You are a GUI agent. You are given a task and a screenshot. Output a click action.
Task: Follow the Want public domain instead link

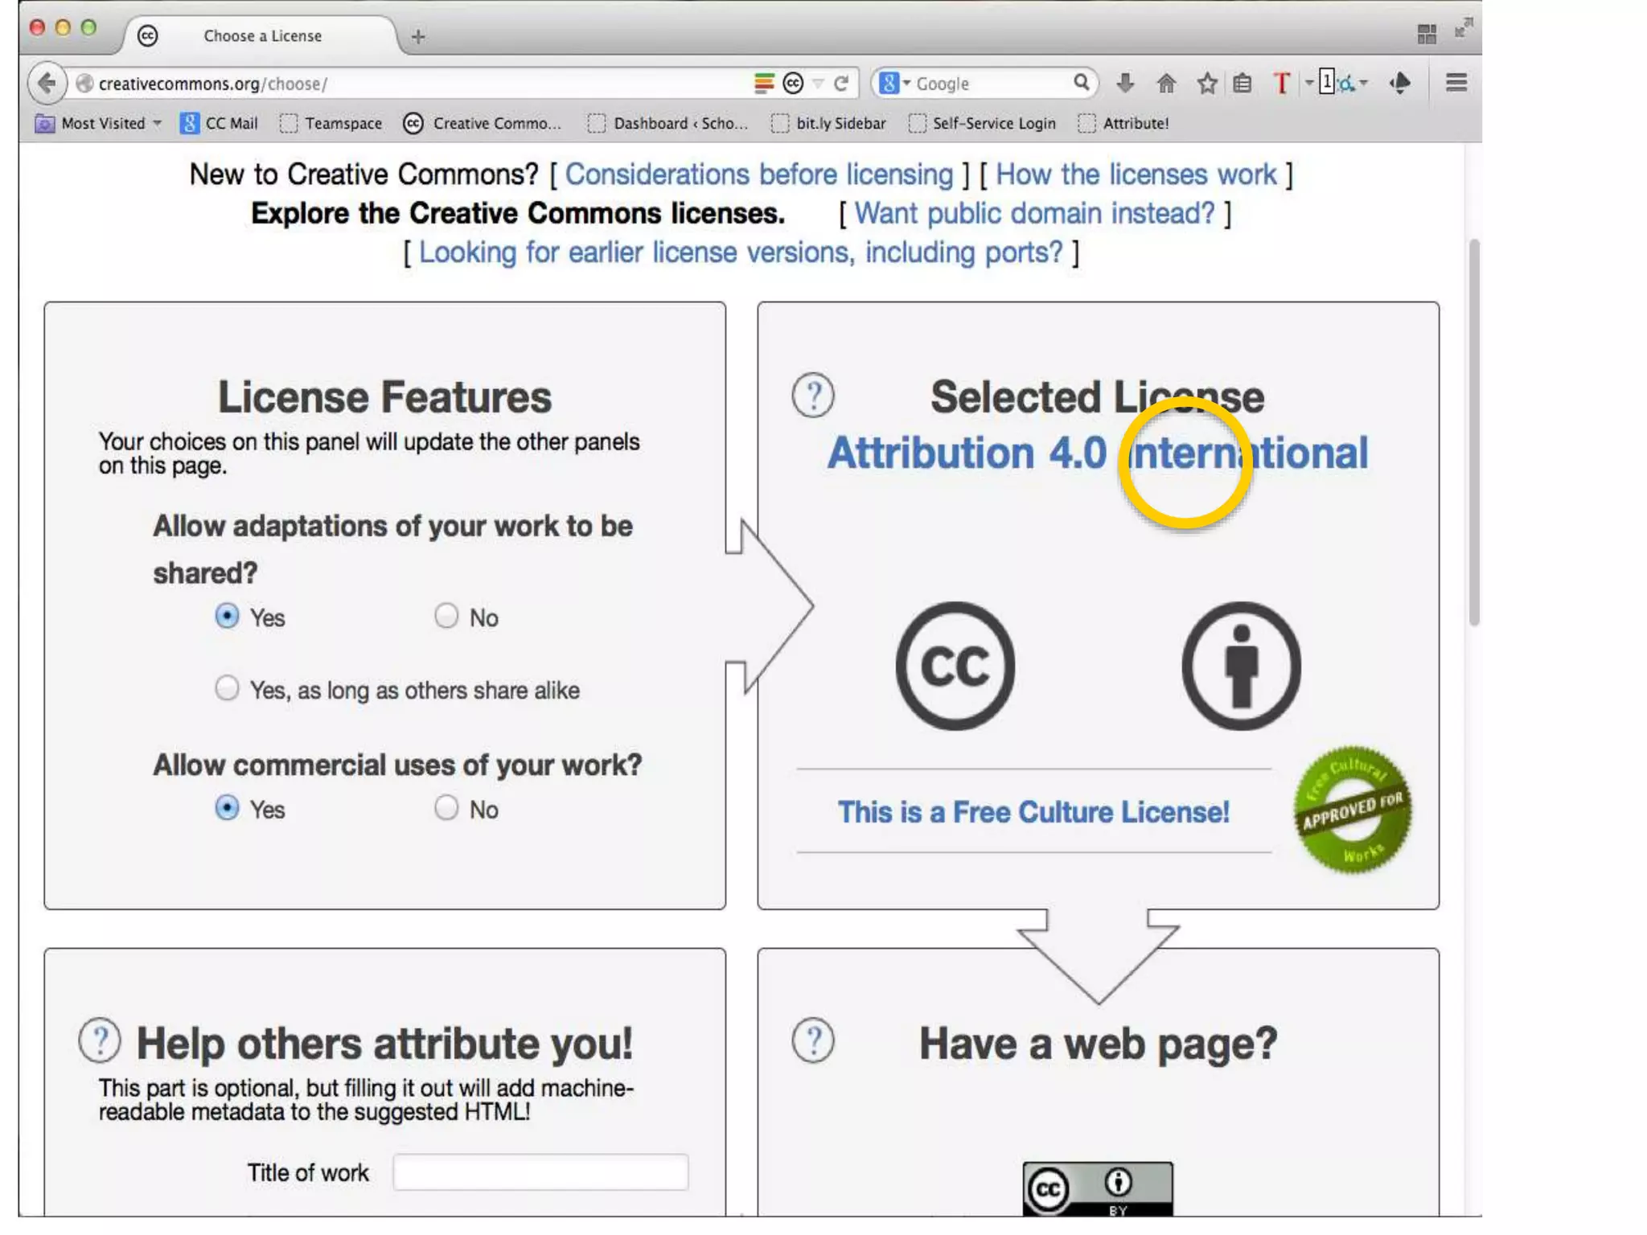tap(1033, 214)
